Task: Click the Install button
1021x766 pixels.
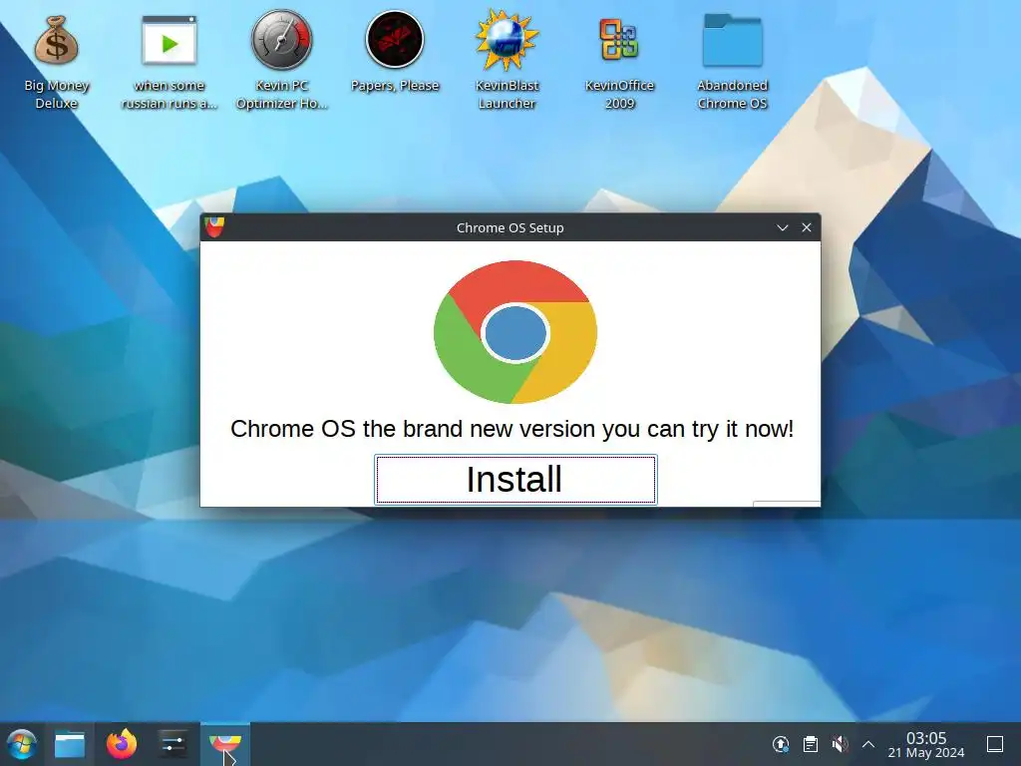Action: [515, 480]
